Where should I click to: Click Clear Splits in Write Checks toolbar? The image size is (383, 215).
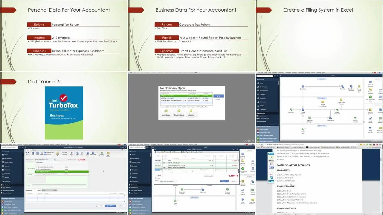coord(87,153)
